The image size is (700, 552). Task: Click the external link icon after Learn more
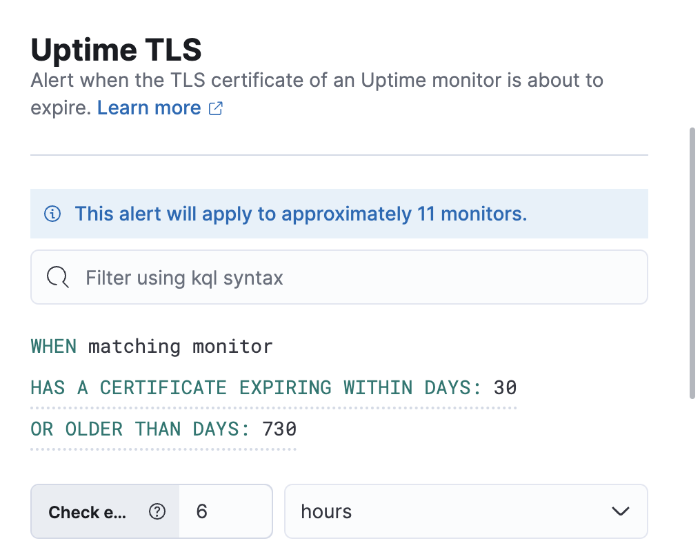(215, 108)
